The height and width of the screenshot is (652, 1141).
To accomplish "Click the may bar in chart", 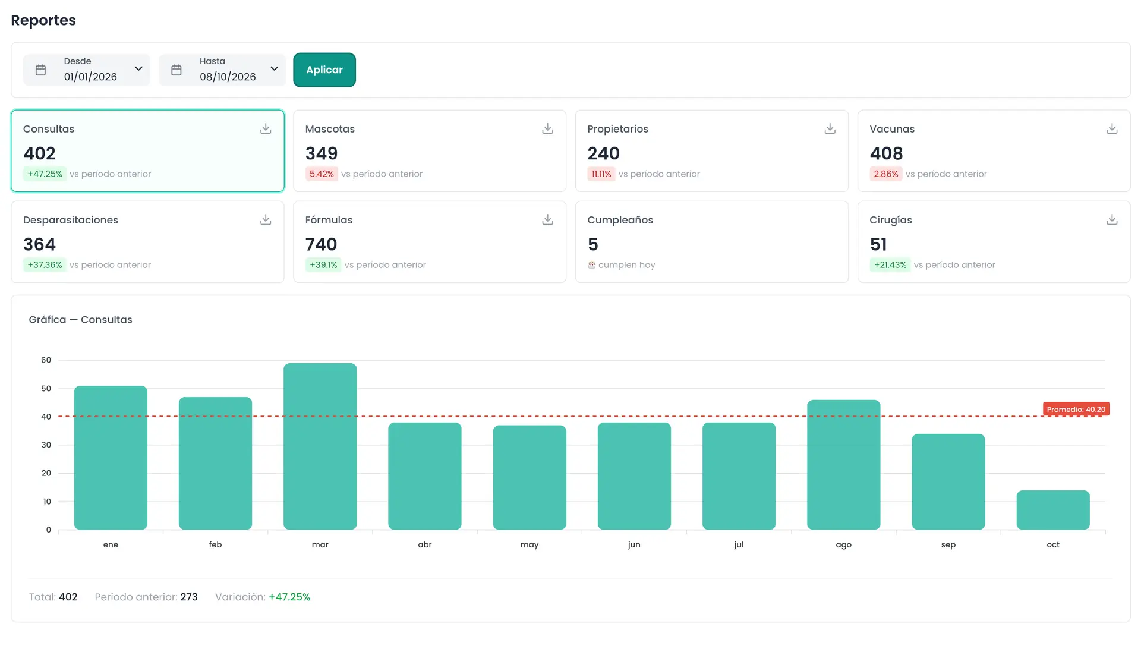I will point(529,477).
